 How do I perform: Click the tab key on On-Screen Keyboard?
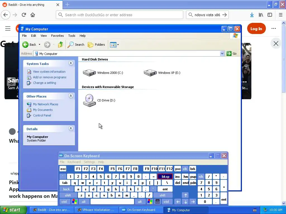(65, 183)
